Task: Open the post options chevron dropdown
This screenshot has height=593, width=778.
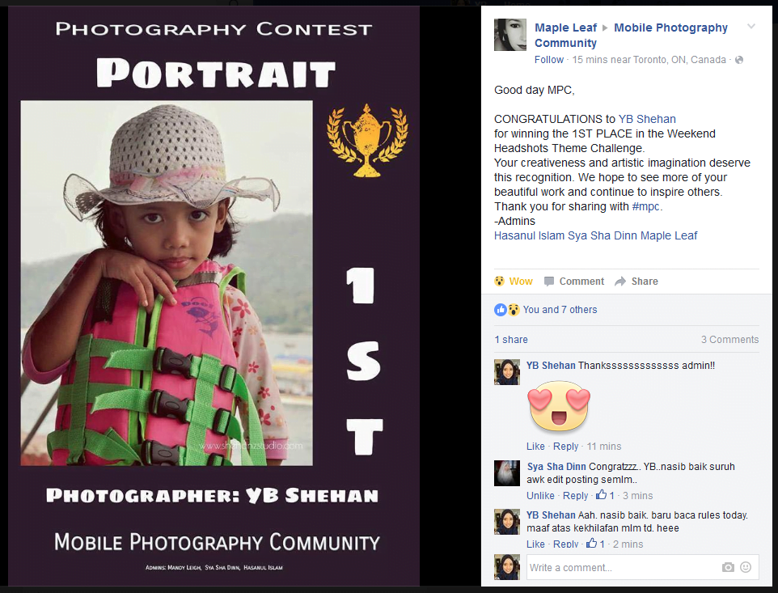Action: click(751, 27)
